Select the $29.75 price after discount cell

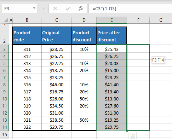111,127
